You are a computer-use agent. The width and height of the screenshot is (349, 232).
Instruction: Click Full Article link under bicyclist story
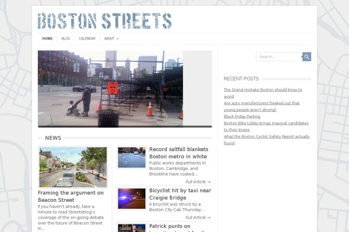[198, 217]
